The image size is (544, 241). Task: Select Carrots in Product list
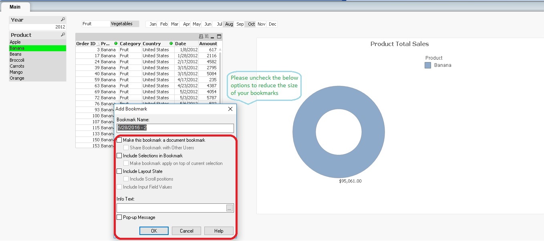38,66
